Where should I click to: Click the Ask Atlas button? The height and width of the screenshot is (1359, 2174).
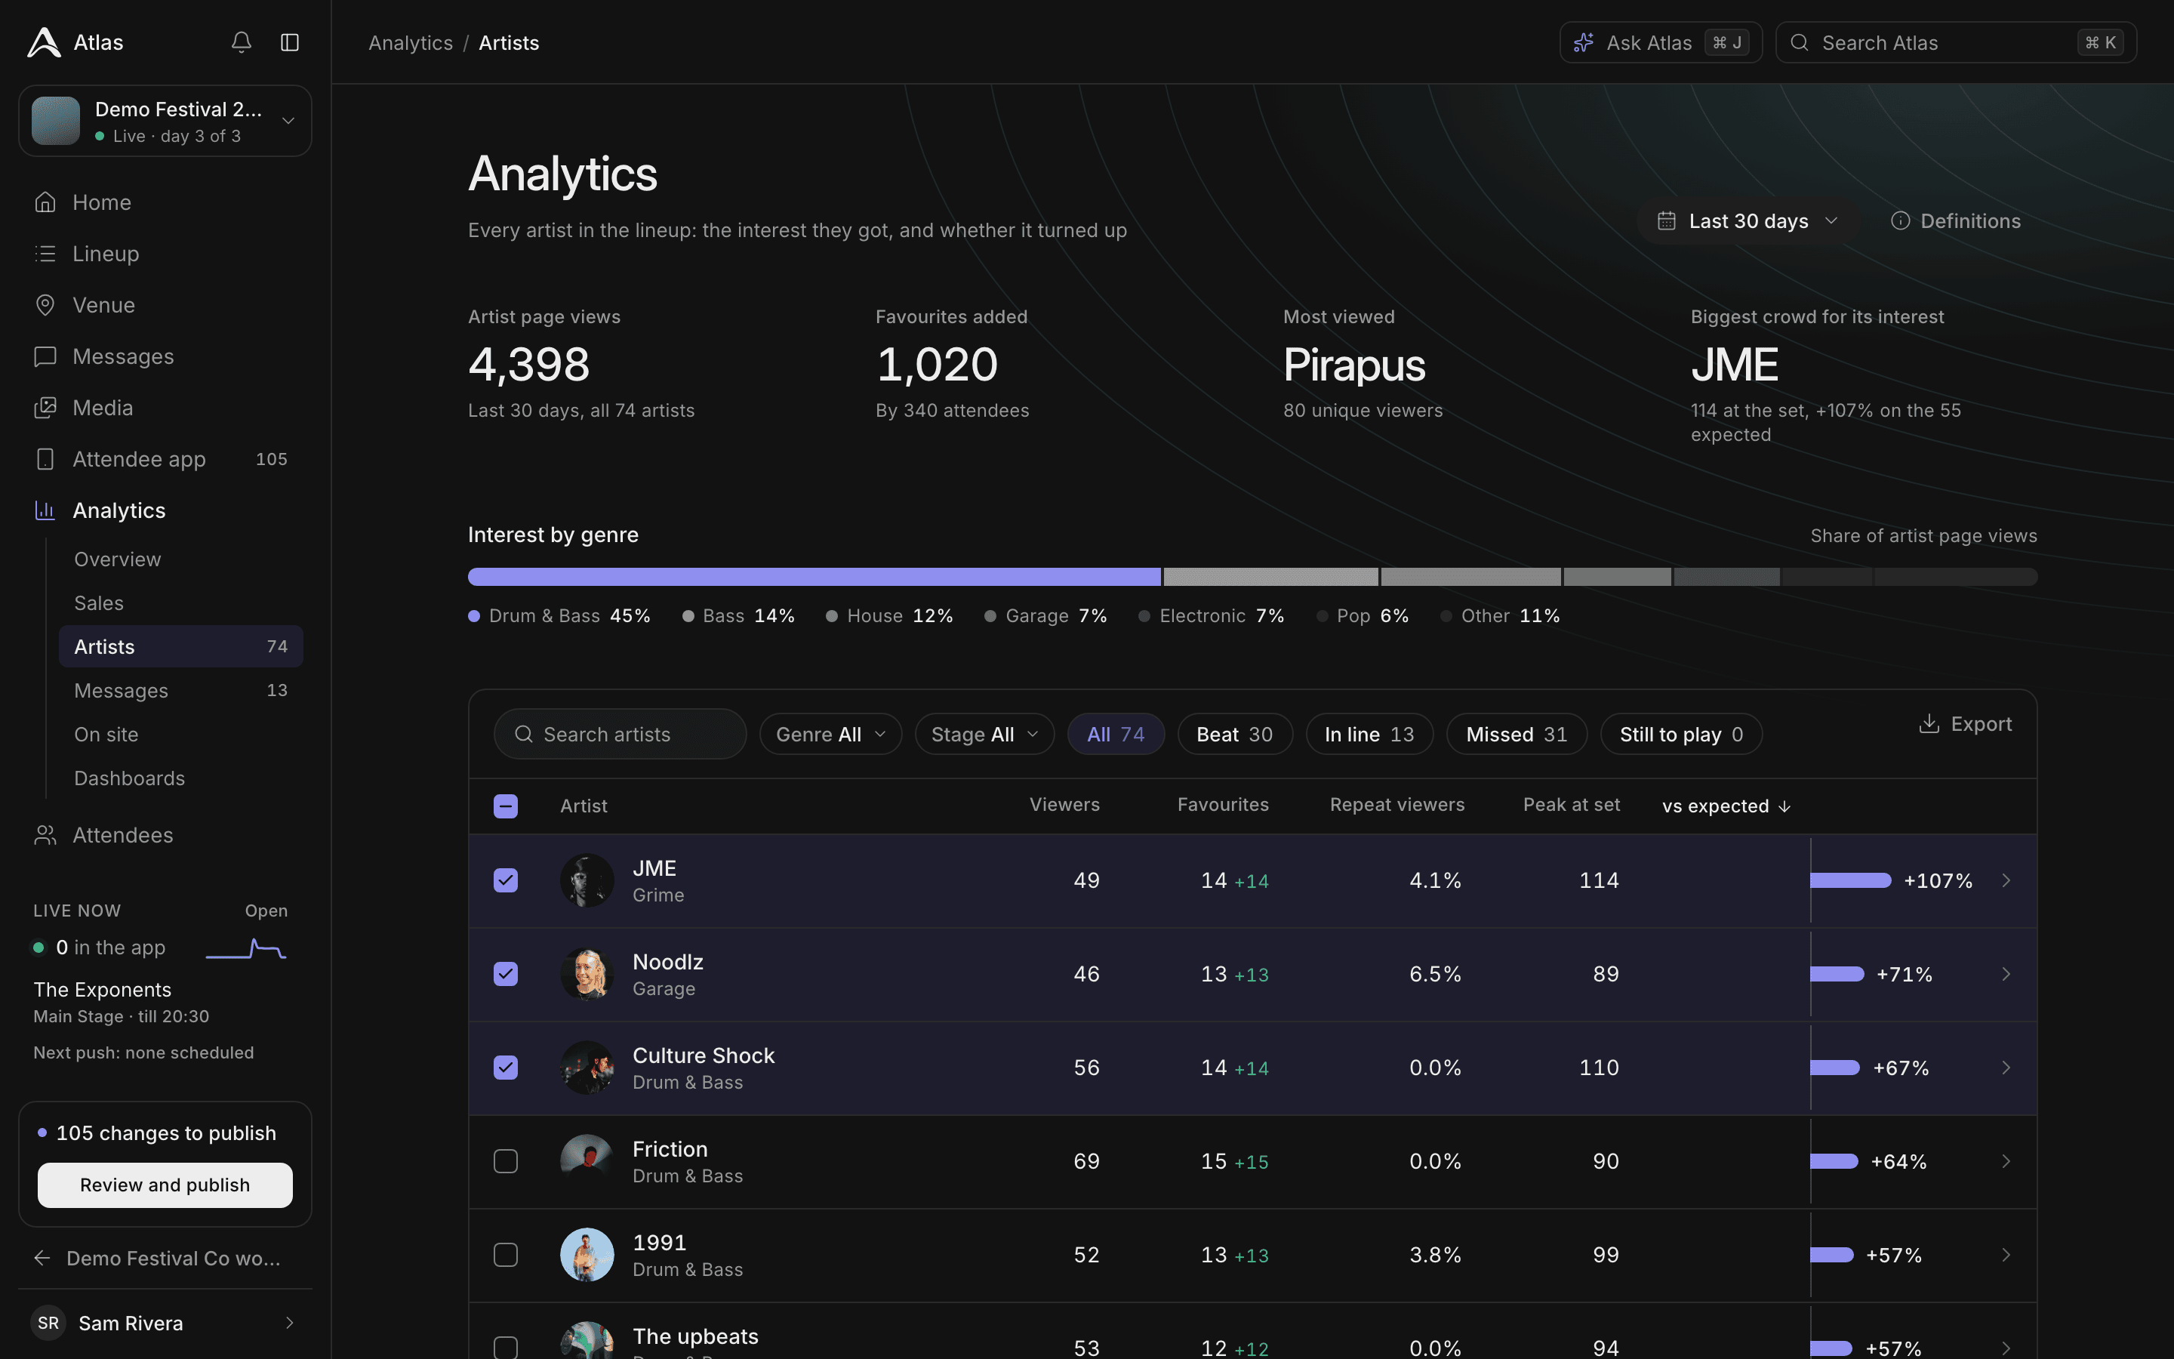pyautogui.click(x=1660, y=42)
